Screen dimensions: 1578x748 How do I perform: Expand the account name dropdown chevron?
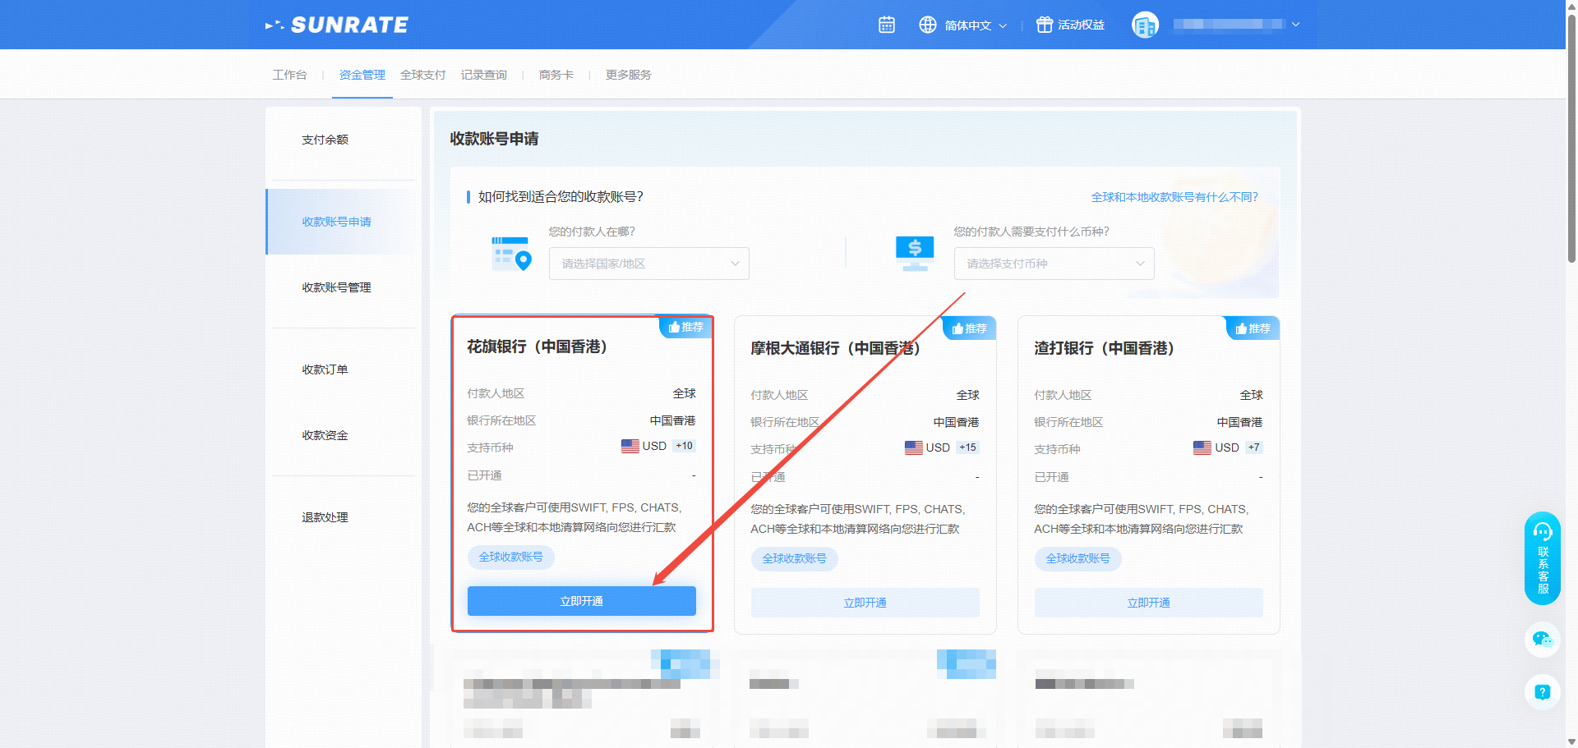tap(1296, 25)
